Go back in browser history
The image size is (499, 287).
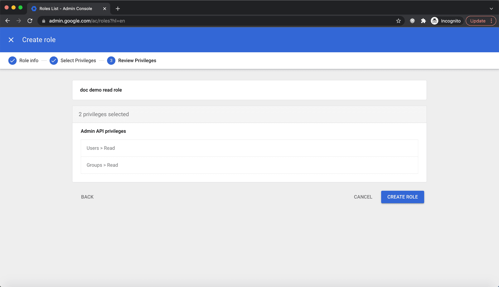pyautogui.click(x=8, y=21)
